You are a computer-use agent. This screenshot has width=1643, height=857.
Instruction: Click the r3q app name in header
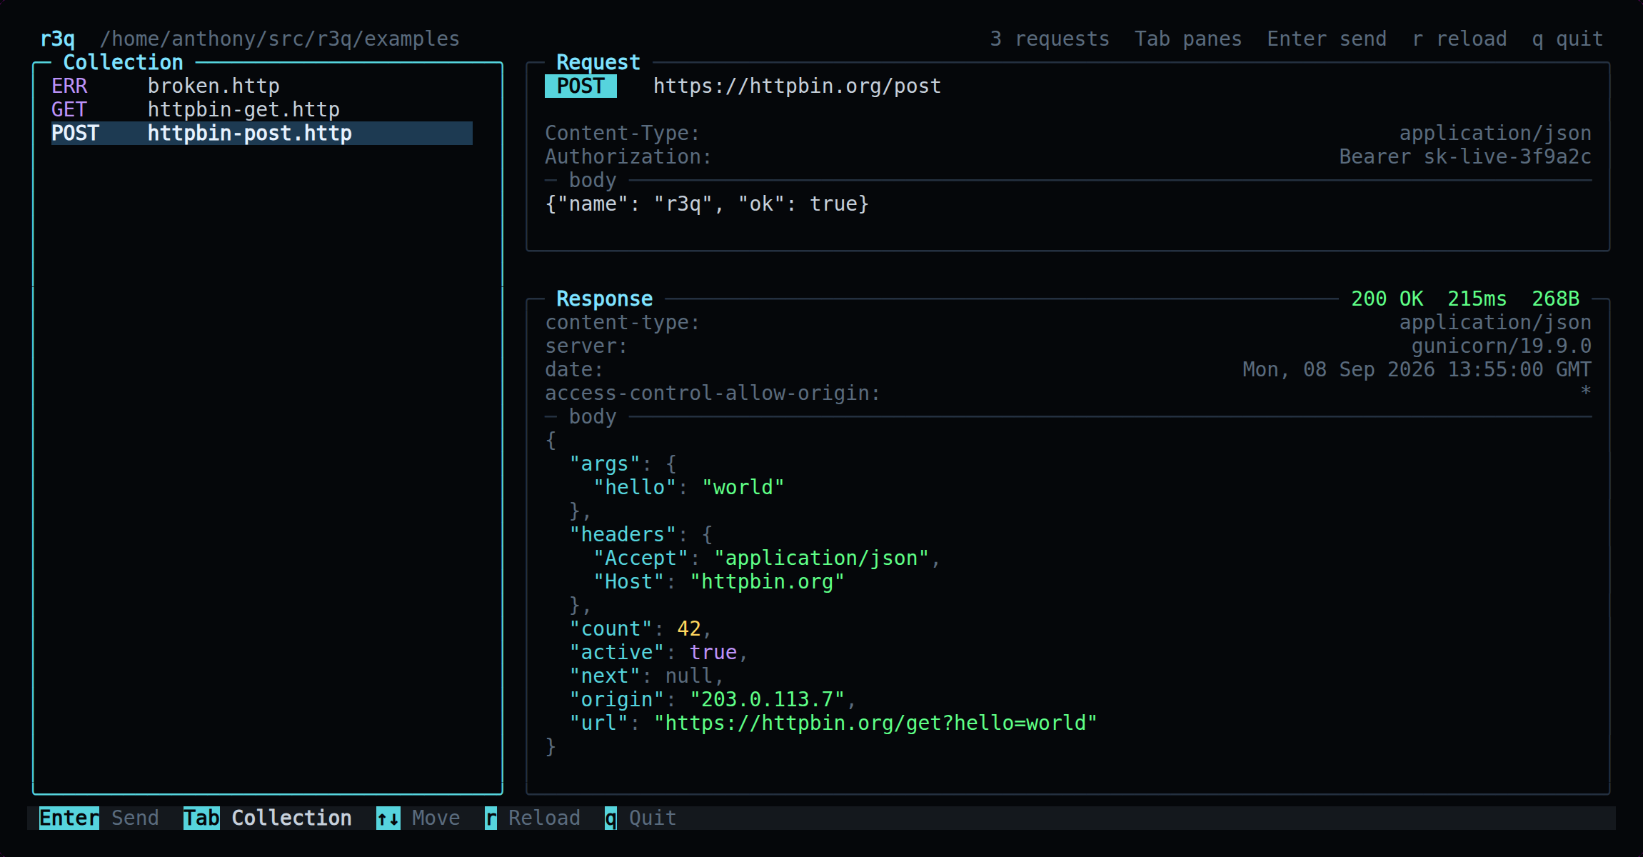(57, 39)
